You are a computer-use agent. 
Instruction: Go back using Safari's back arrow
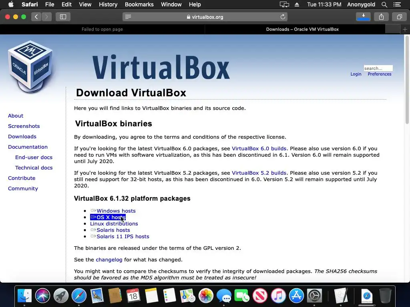pos(36,17)
